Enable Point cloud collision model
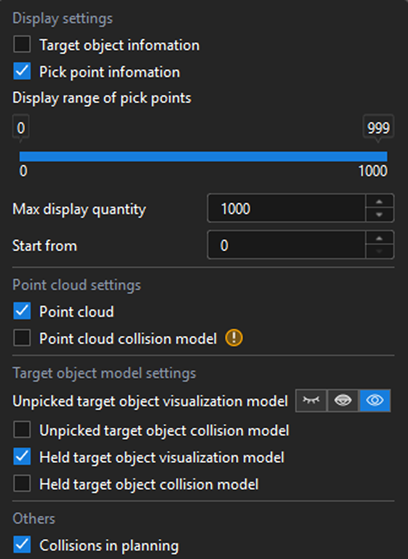The width and height of the screenshot is (408, 559). tap(22, 338)
